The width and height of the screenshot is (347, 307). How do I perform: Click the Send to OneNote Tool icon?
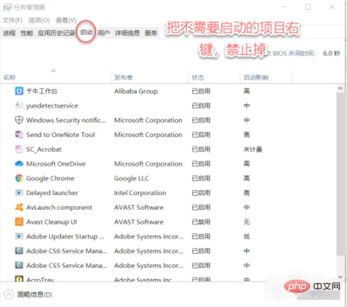(x=19, y=135)
